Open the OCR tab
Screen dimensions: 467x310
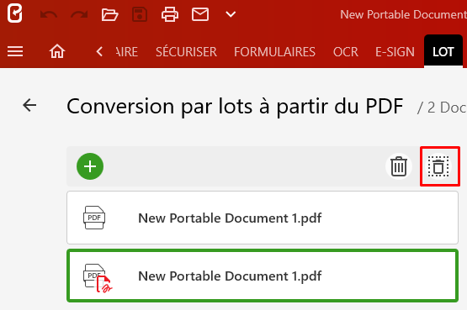point(346,52)
